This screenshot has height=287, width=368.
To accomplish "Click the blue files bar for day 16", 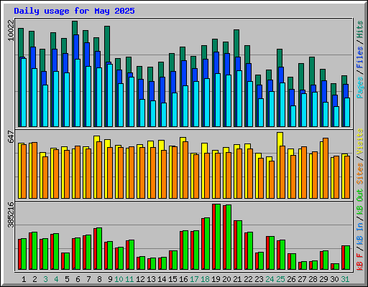I will [184, 73].
